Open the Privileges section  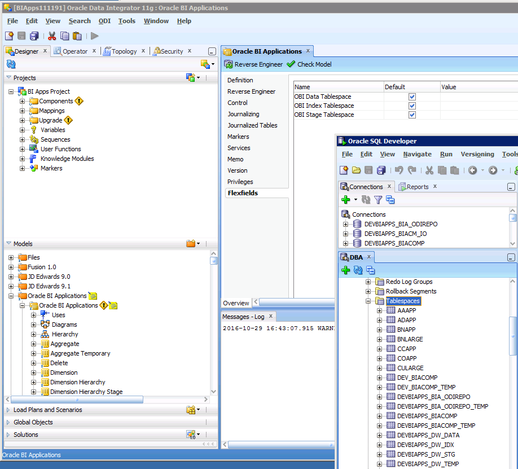click(240, 182)
